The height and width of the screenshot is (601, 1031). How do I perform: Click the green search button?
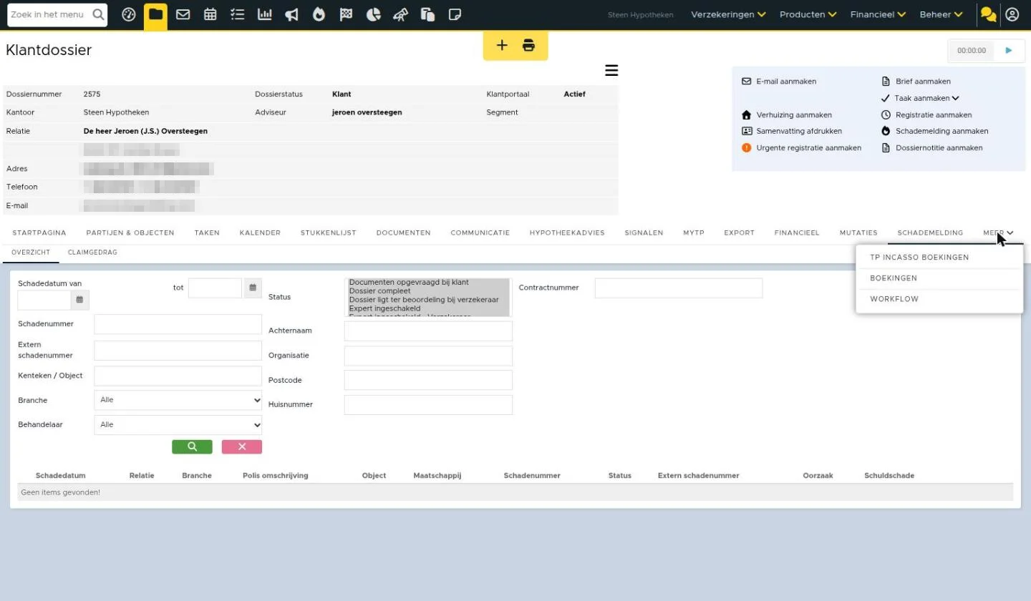click(x=192, y=446)
